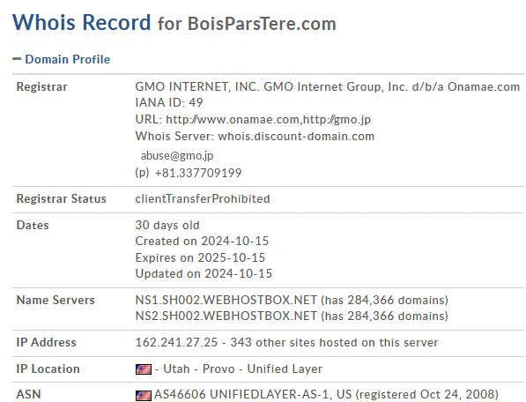Click the NS1.SH002.WEBHOSTBOX.NET name server
The height and width of the screenshot is (402, 526).
[226, 300]
